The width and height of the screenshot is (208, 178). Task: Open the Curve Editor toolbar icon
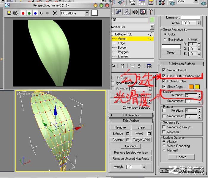click(x=142, y=2)
